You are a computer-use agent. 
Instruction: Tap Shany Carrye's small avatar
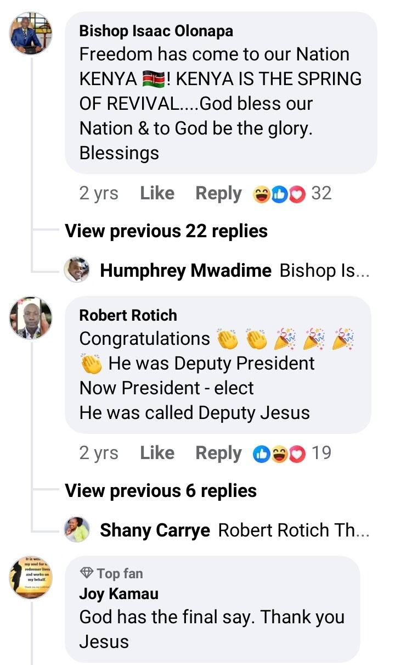[77, 530]
